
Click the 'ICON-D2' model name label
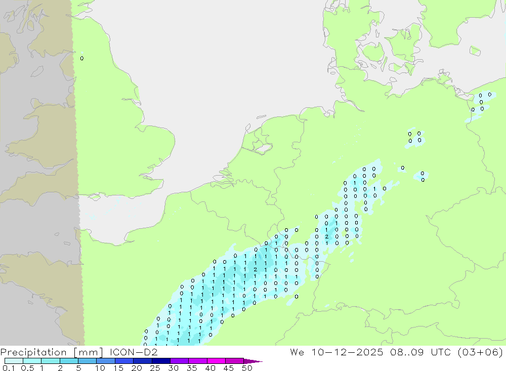click(x=134, y=352)
